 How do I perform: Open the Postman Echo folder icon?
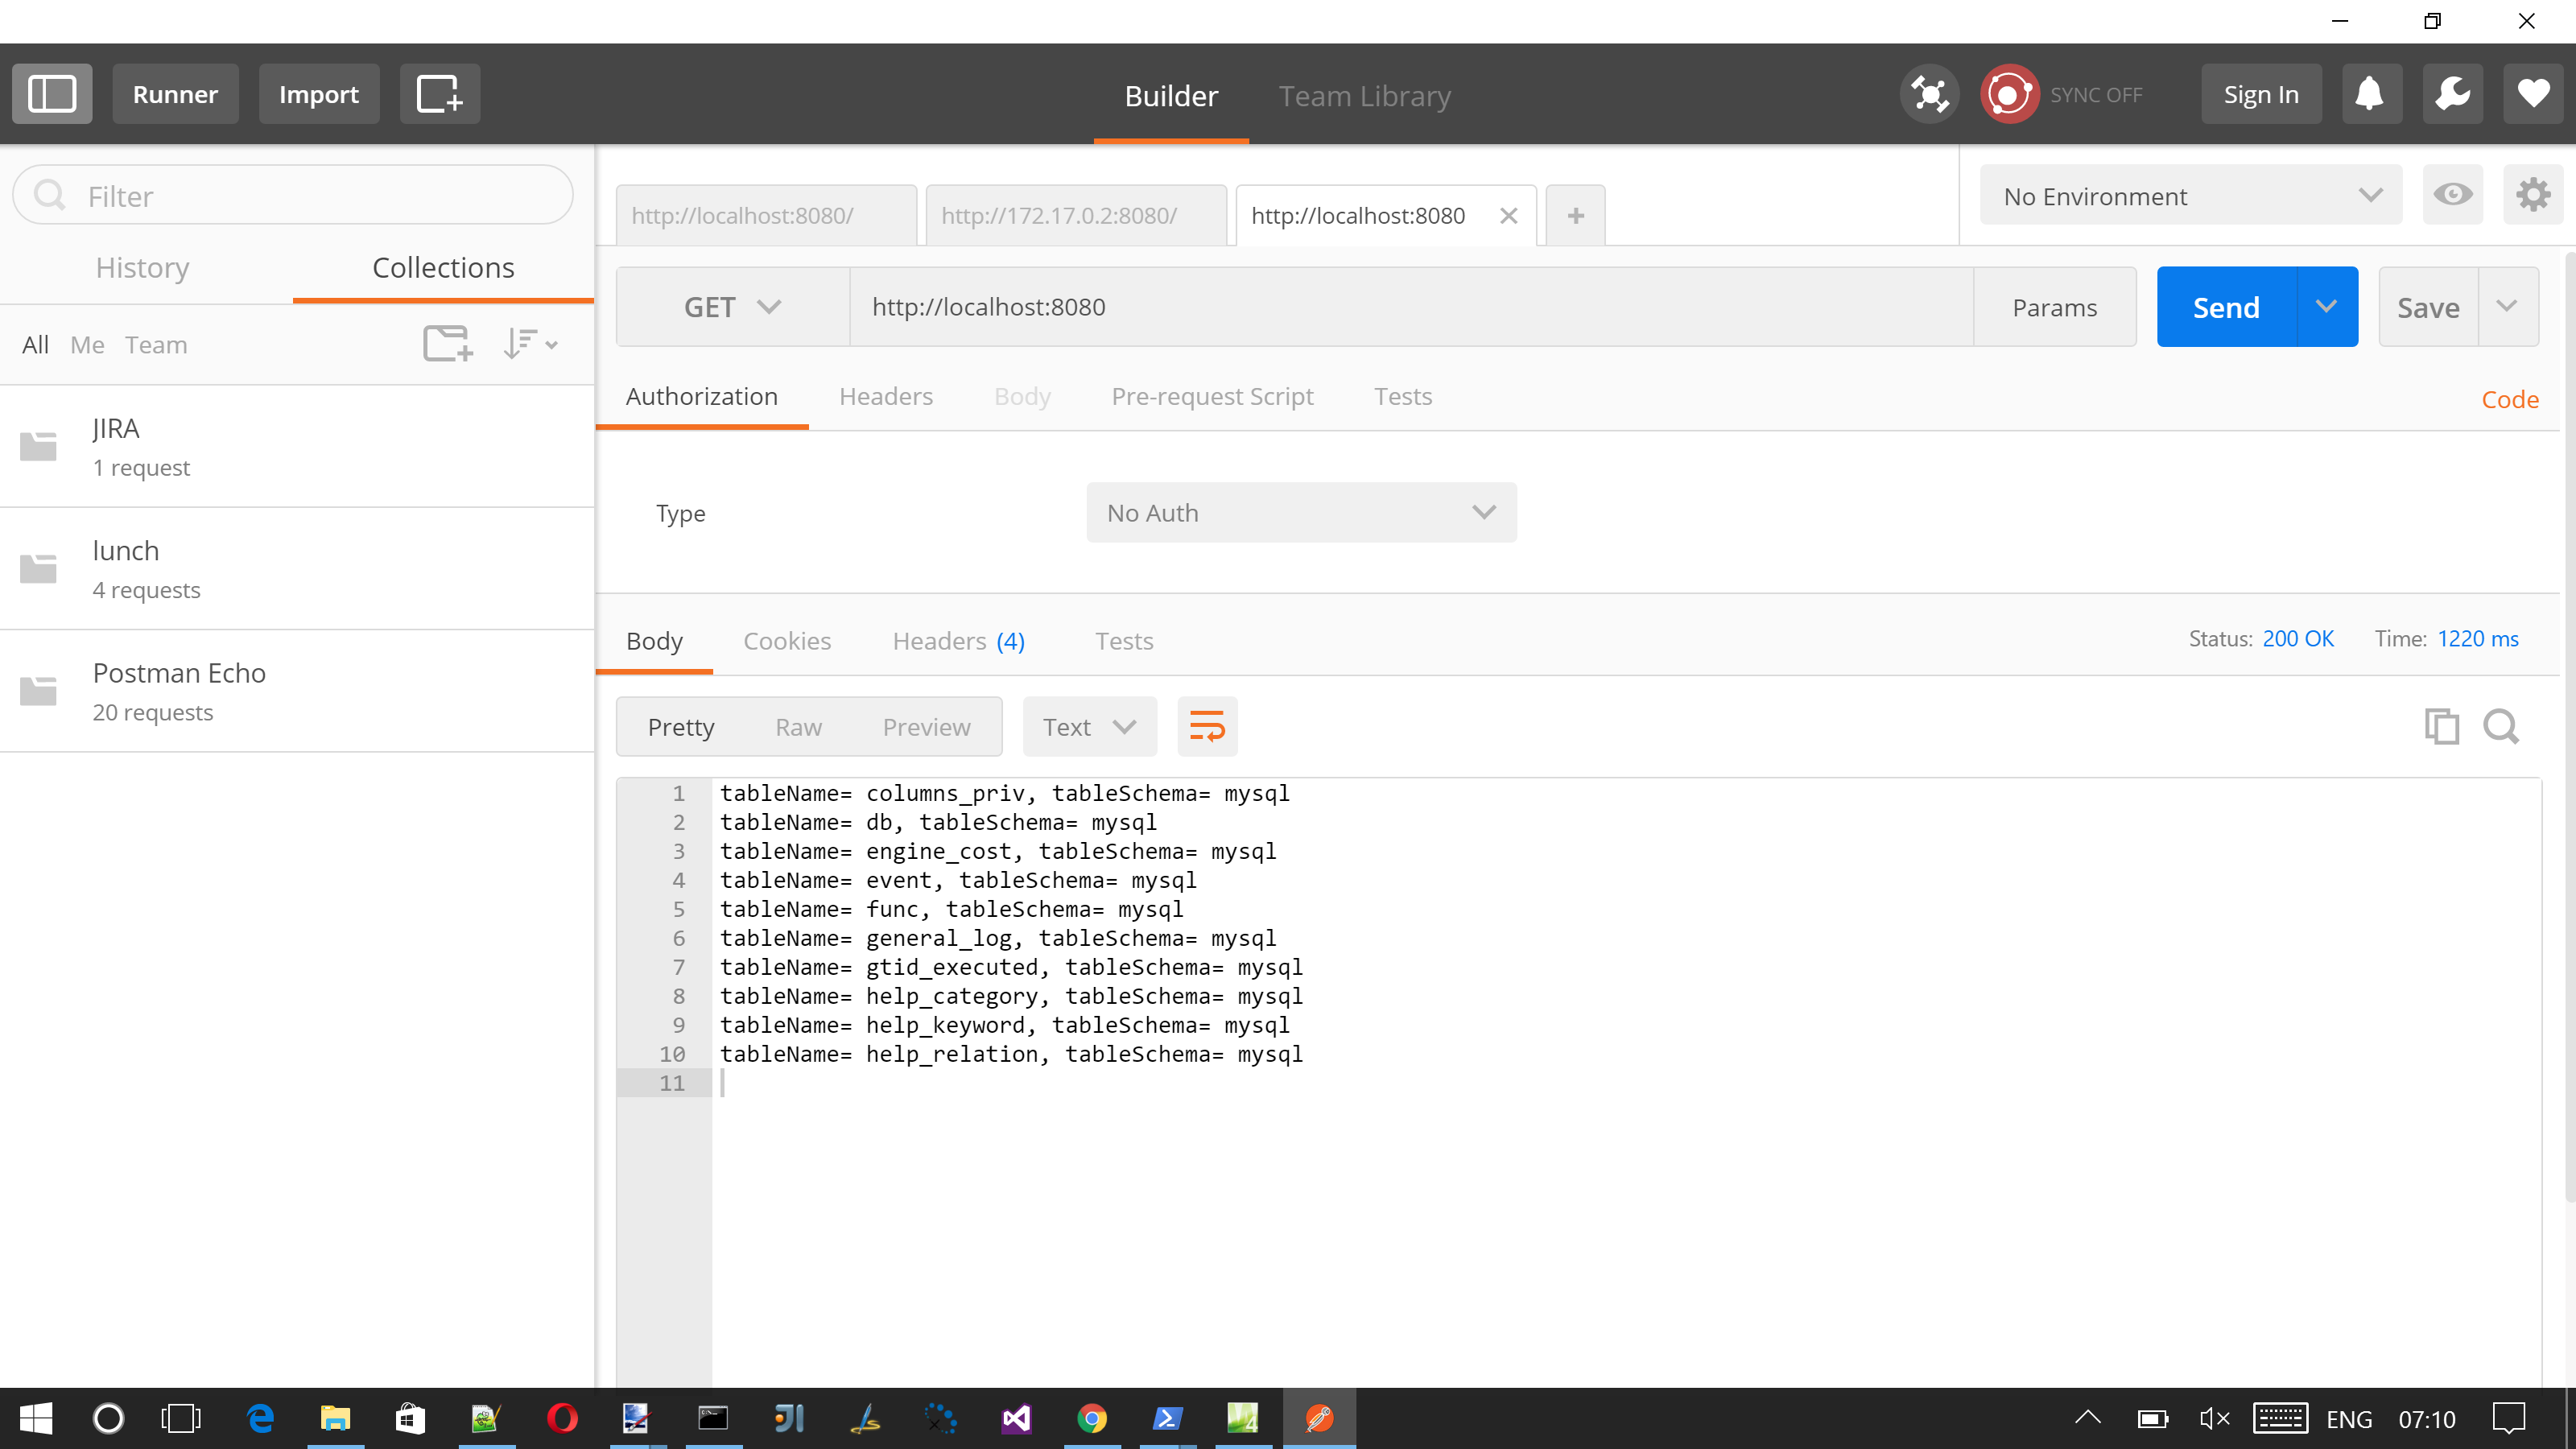(39, 691)
